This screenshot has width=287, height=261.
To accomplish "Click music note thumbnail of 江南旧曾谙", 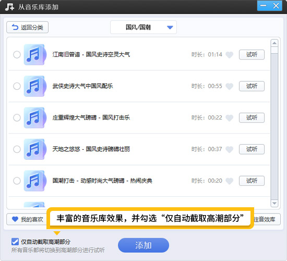I will 35,55.
